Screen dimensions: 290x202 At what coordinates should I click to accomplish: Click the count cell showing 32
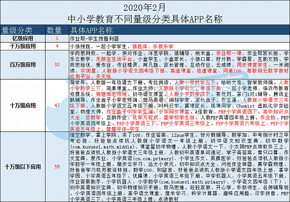tap(57, 64)
